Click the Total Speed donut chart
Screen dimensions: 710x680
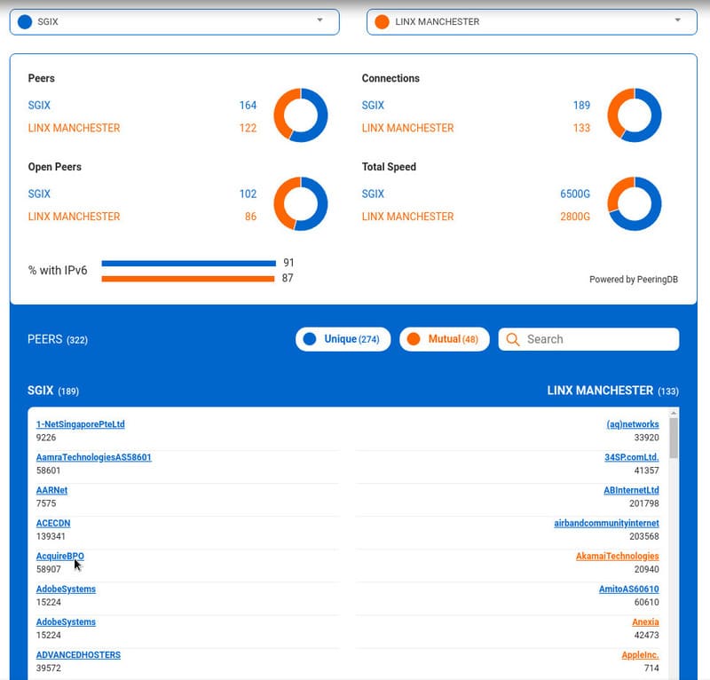pos(635,203)
